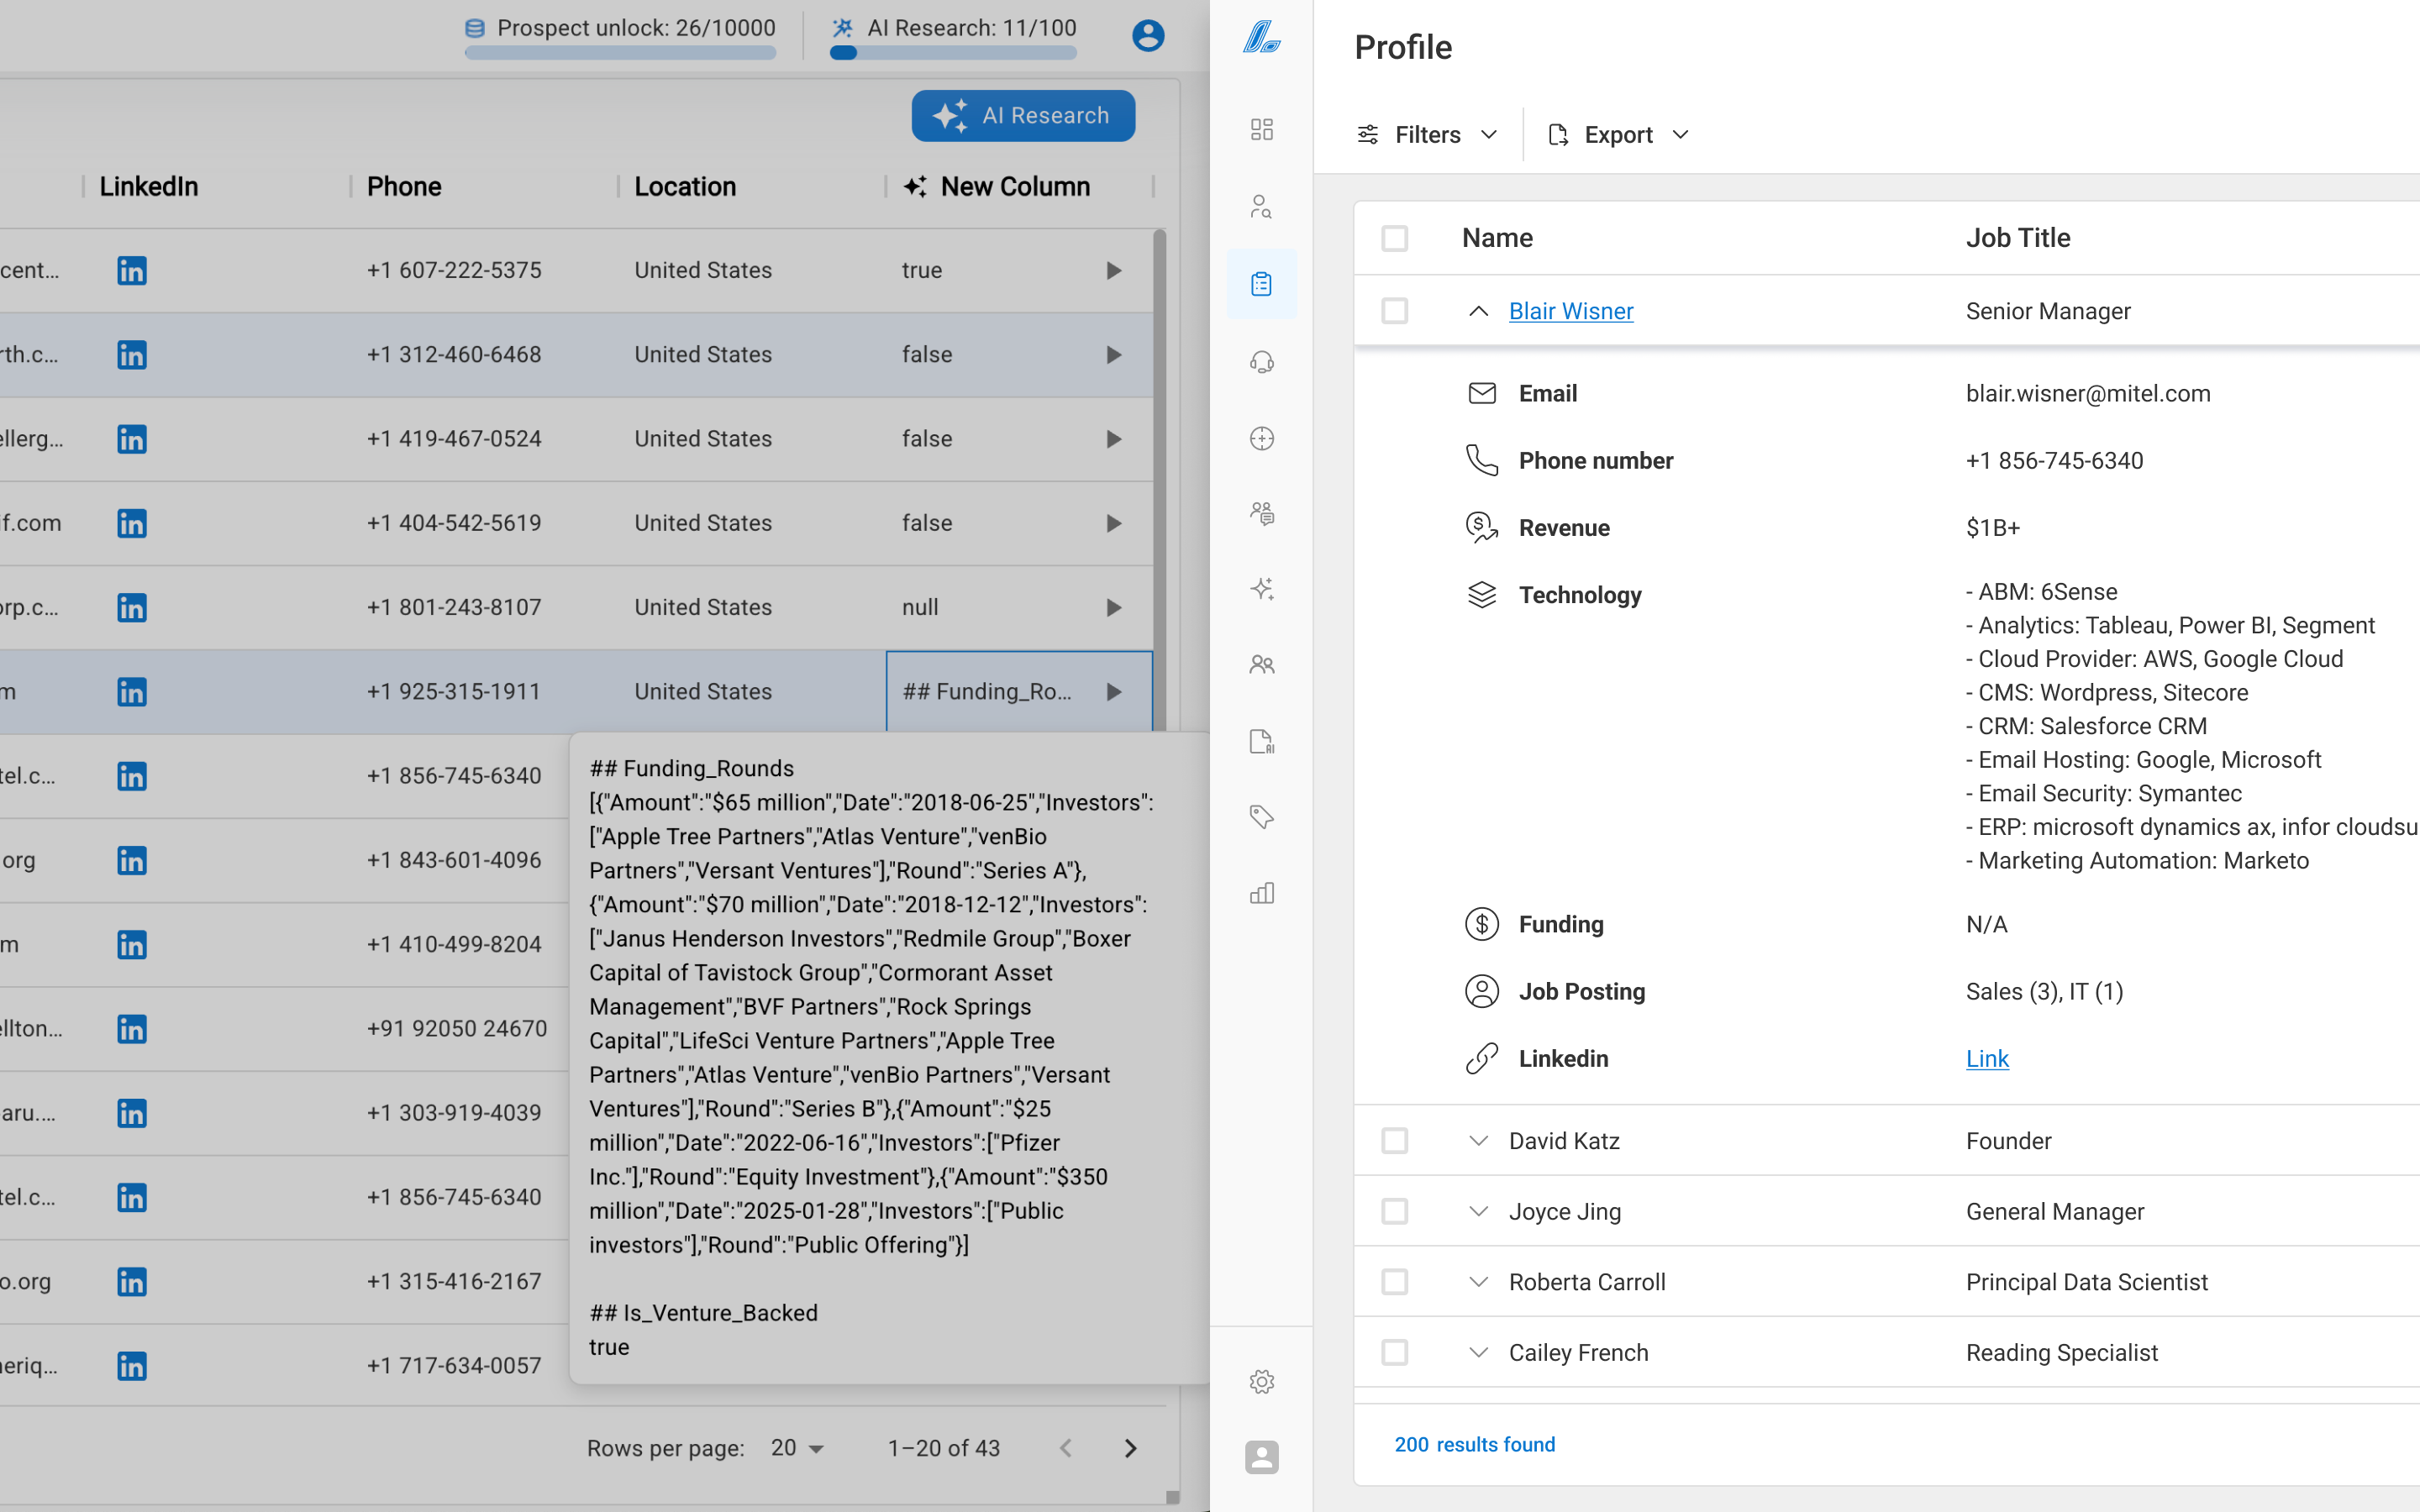2420x1512 pixels.
Task: Open the rows per page dropdown
Action: [x=798, y=1448]
